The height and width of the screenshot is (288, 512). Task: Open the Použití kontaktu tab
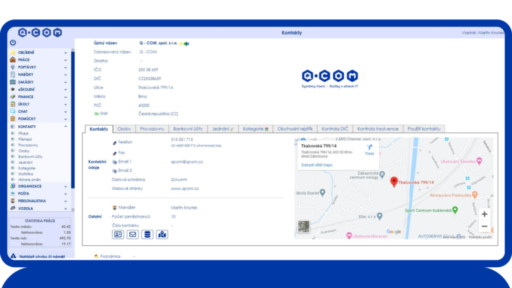pos(424,129)
